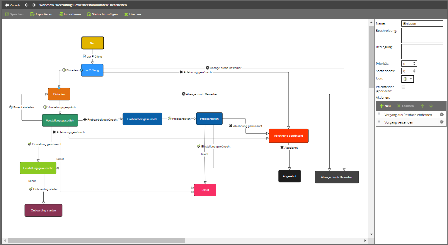Navigate with the left arrow icon in title bar
448x245 pixels.
click(27, 5)
